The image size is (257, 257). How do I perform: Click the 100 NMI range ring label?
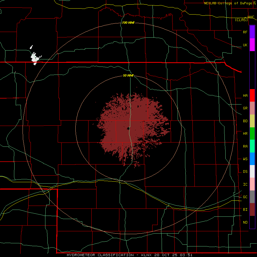pyautogui.click(x=128, y=23)
